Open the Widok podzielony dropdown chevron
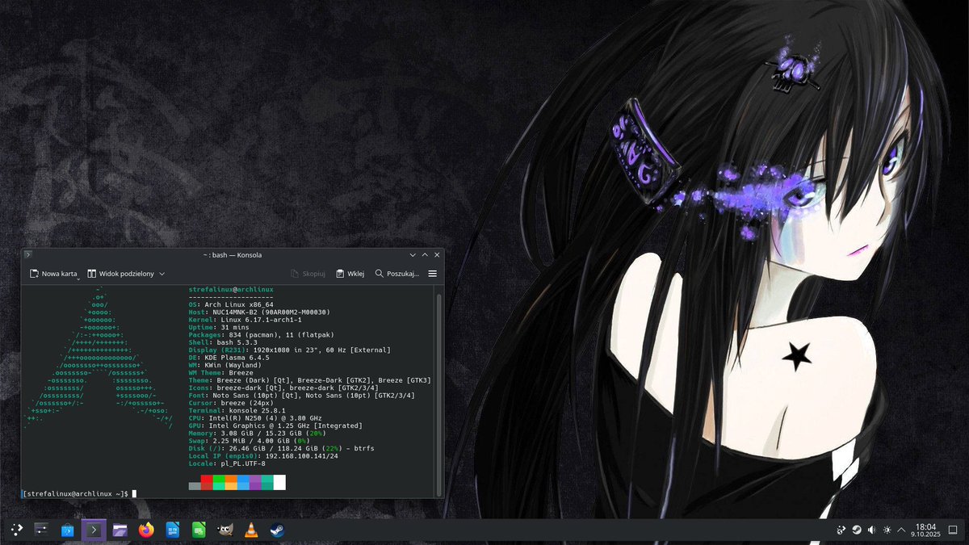The width and height of the screenshot is (969, 545). pyautogui.click(x=161, y=273)
